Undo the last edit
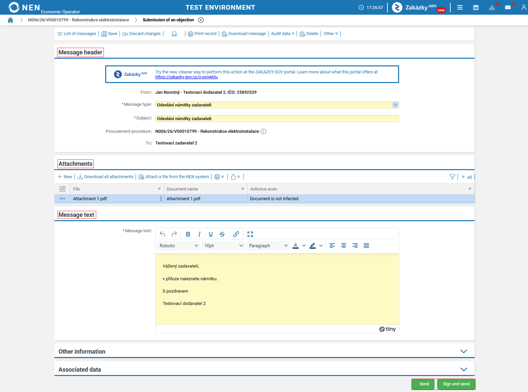 163,234
